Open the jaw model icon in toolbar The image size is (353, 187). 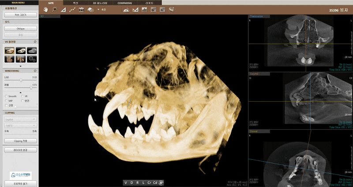172,10
